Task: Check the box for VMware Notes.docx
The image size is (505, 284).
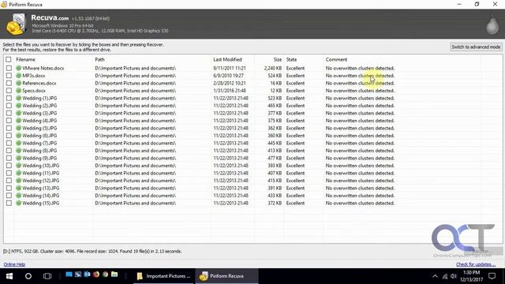Action: (x=9, y=69)
